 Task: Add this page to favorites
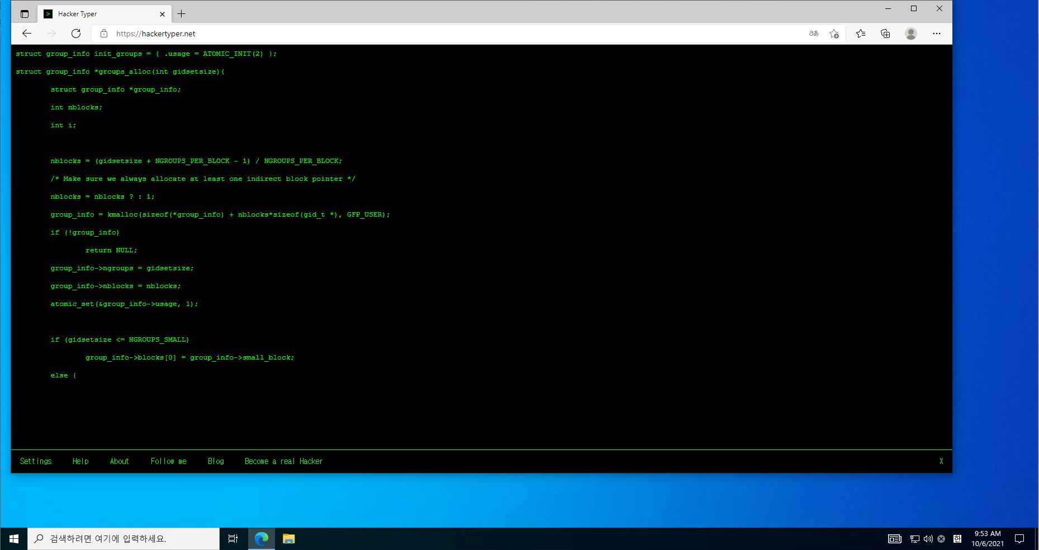point(834,34)
